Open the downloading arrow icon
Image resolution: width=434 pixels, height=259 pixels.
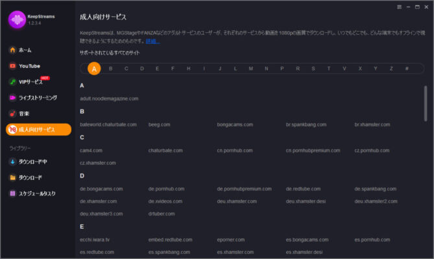click(12, 161)
